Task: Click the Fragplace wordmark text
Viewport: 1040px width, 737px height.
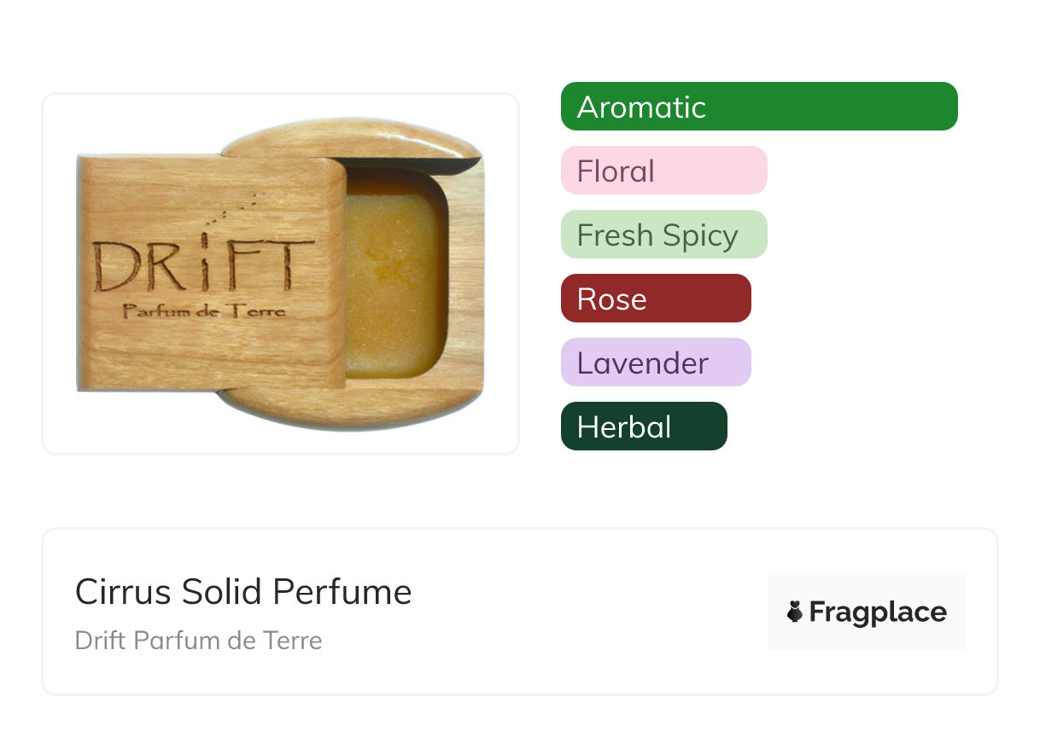Action: pyautogui.click(x=878, y=612)
